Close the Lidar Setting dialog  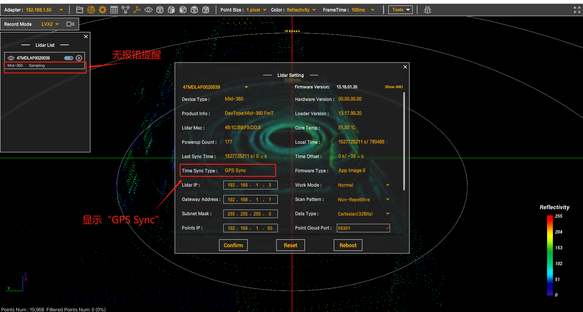[405, 67]
